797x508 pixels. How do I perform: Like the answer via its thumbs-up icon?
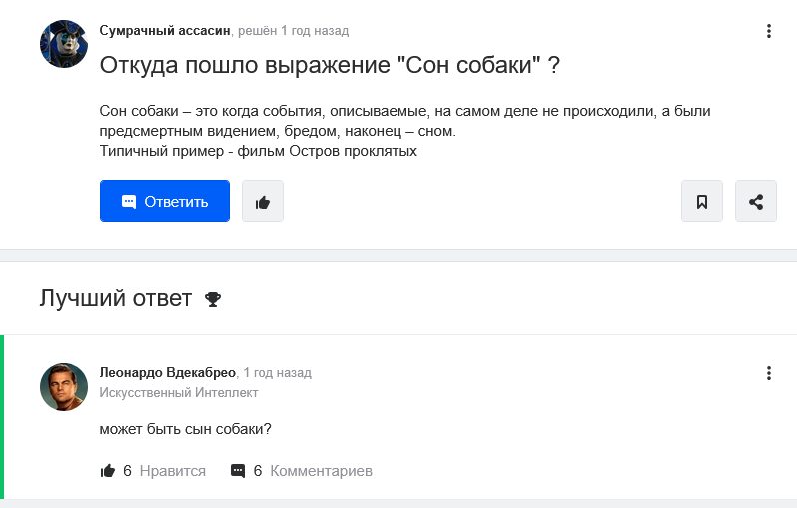click(x=108, y=471)
